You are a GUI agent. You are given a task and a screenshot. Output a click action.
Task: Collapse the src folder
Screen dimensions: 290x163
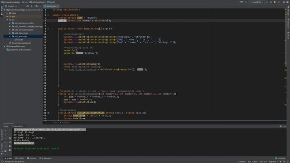tap(7, 20)
